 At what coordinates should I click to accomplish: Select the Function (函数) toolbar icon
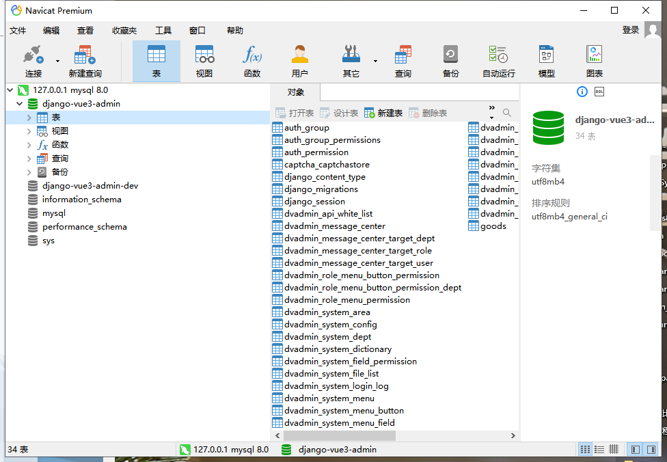click(252, 62)
